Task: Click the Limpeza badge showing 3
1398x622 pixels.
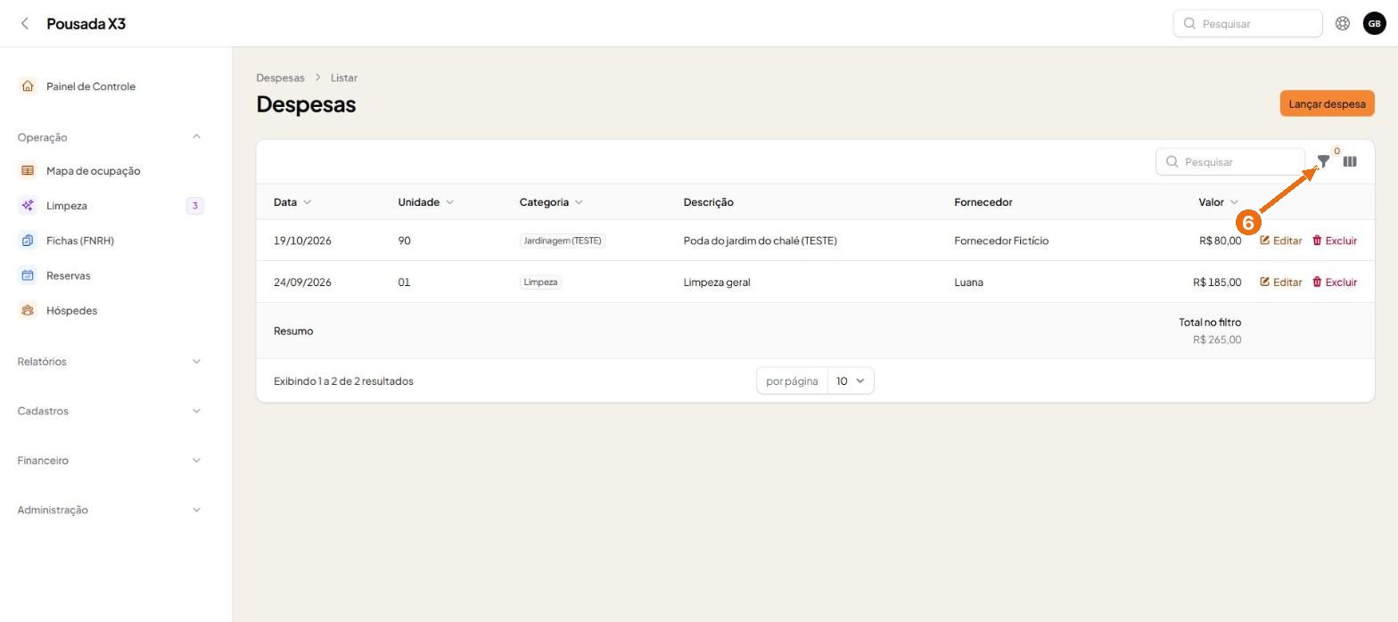Action: [194, 206]
